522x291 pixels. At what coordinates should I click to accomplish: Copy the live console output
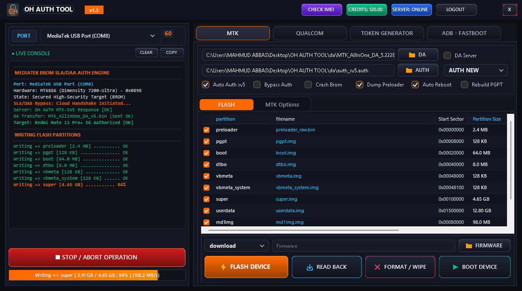pos(172,53)
